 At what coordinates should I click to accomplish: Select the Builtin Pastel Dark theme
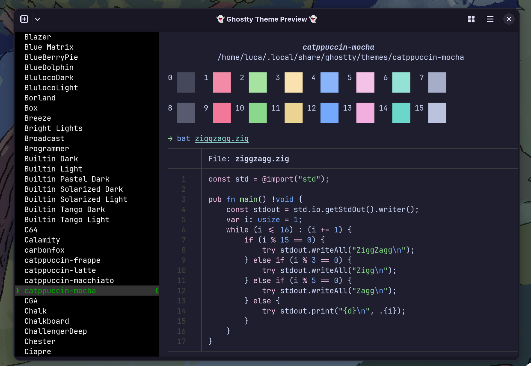pos(87,179)
